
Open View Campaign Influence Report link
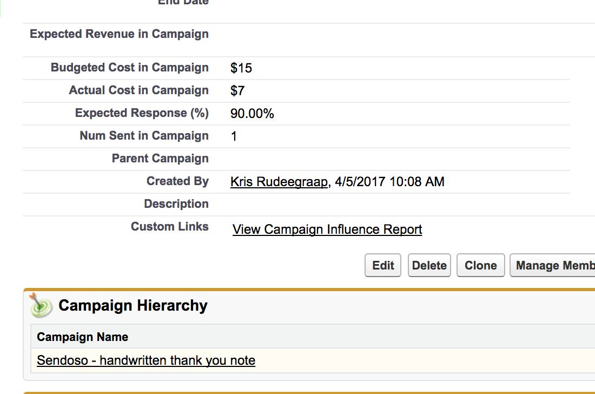(x=327, y=229)
